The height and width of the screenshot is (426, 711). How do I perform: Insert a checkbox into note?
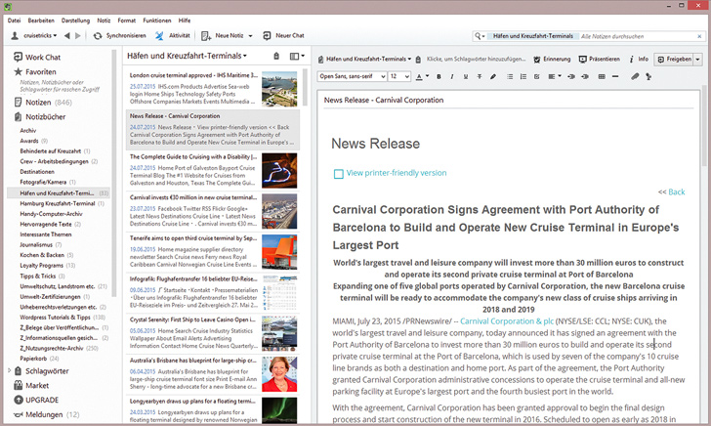pos(537,76)
